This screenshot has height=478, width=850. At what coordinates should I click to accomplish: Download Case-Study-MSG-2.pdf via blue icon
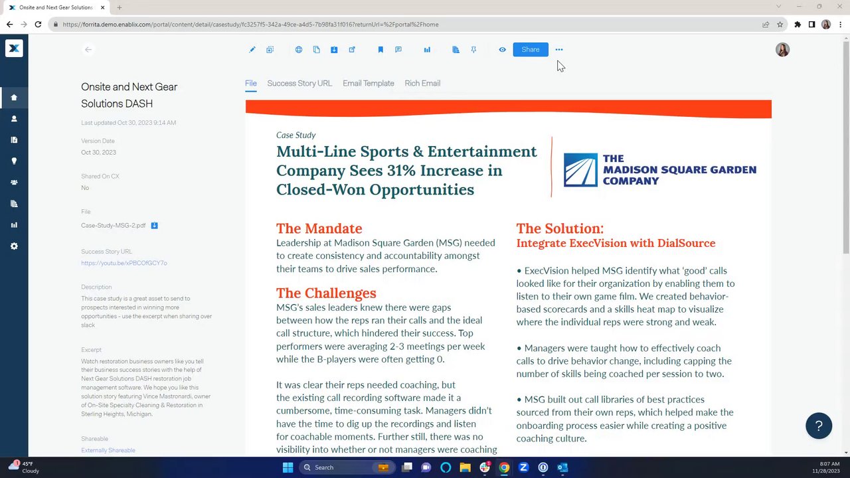154,226
